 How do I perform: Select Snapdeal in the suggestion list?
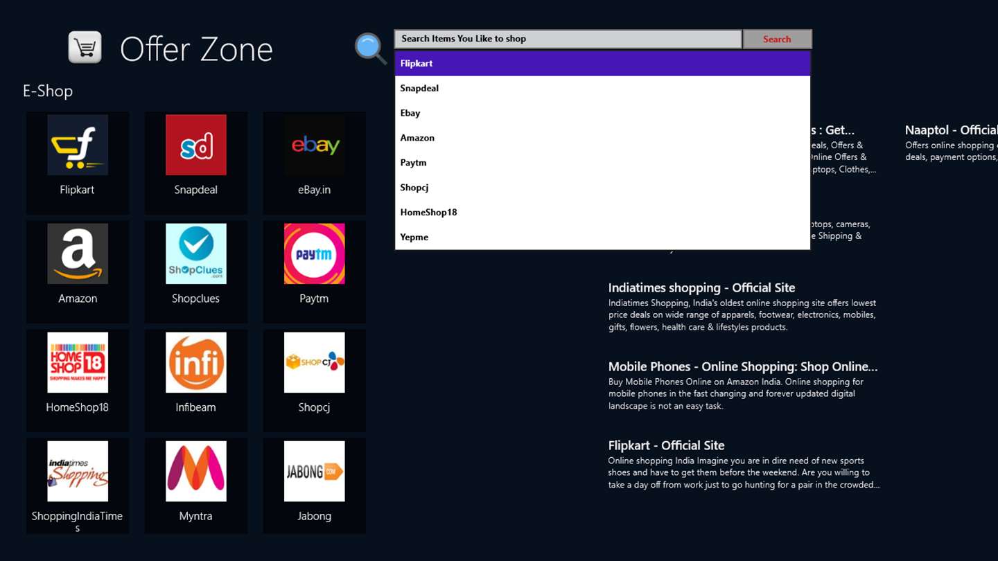point(603,88)
